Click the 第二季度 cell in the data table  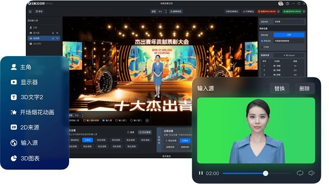point(277,70)
